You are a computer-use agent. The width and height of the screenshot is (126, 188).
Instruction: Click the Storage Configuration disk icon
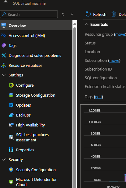[x=11, y=95]
